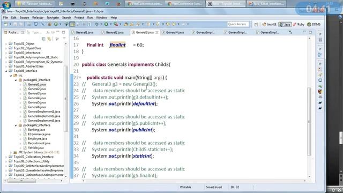Open the Edit menu

tap(14, 18)
